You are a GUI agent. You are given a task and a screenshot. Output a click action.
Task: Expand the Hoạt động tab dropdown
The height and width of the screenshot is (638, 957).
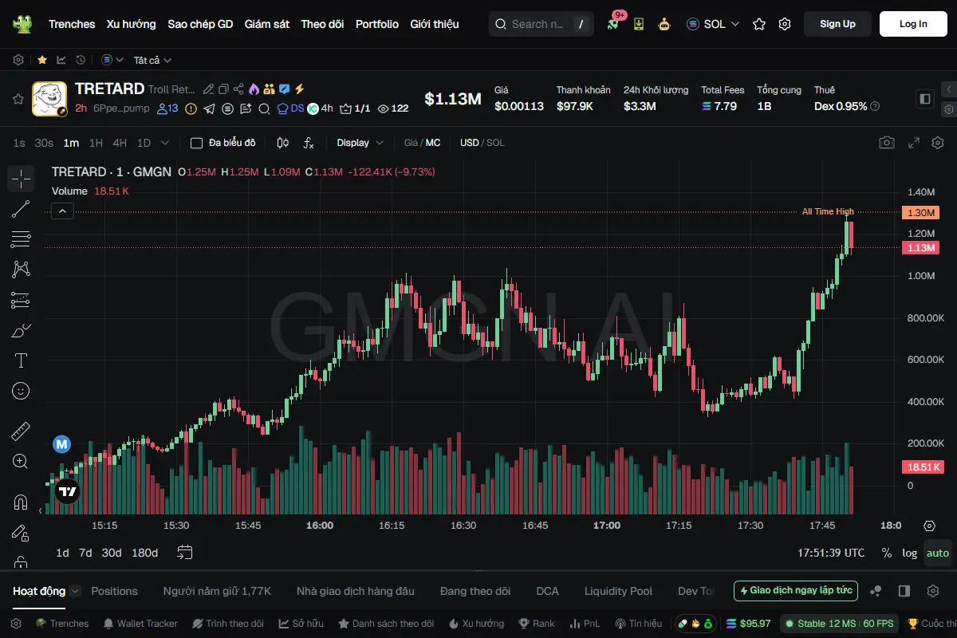75,591
